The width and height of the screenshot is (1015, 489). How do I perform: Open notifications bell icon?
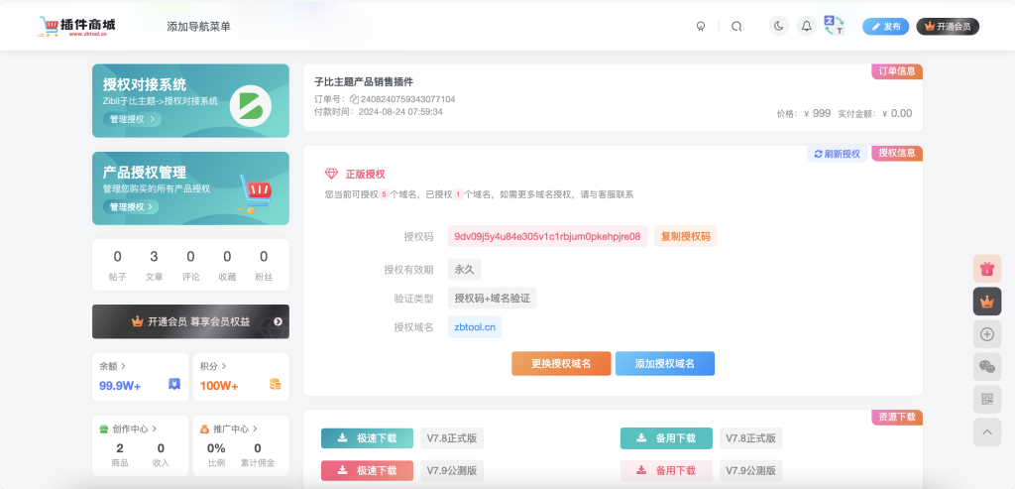pos(807,26)
